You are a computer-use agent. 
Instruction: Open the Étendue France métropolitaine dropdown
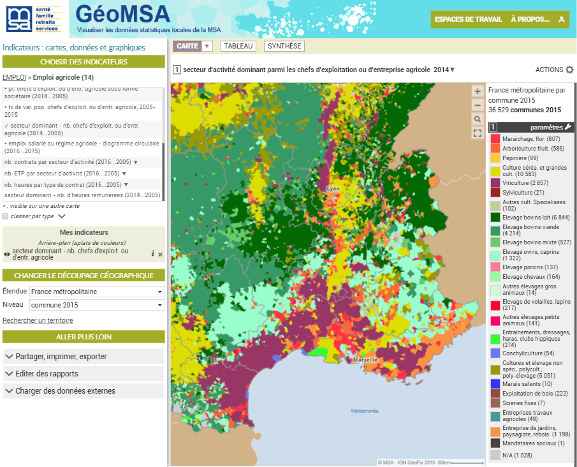(x=97, y=292)
